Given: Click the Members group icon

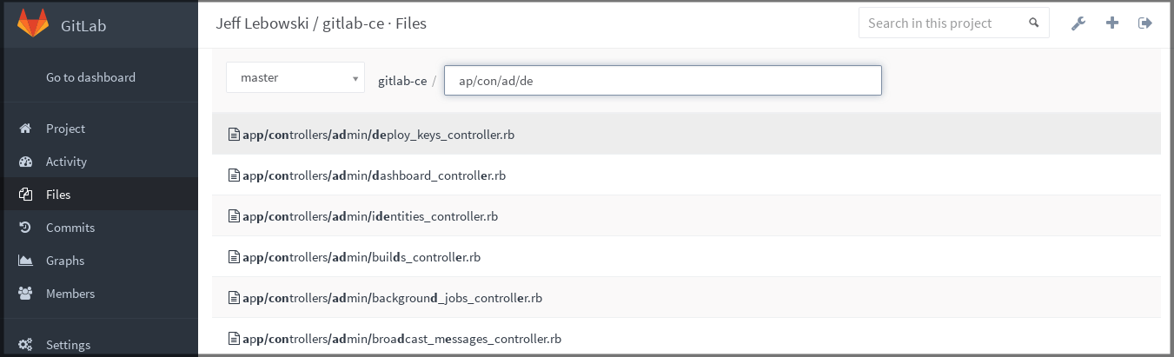Looking at the screenshot, I should pyautogui.click(x=26, y=294).
